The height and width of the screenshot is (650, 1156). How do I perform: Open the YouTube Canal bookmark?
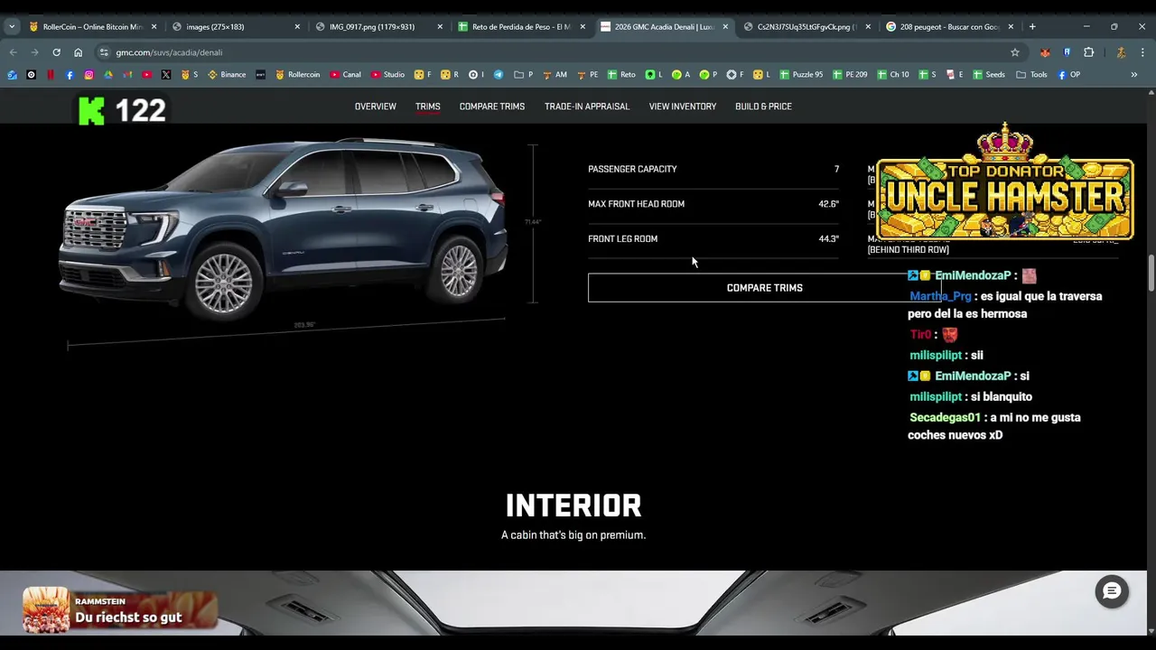[346, 75]
